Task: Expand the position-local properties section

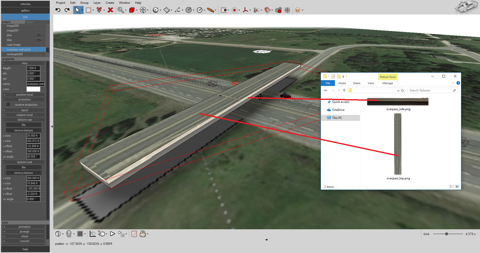Action: (x=4, y=94)
